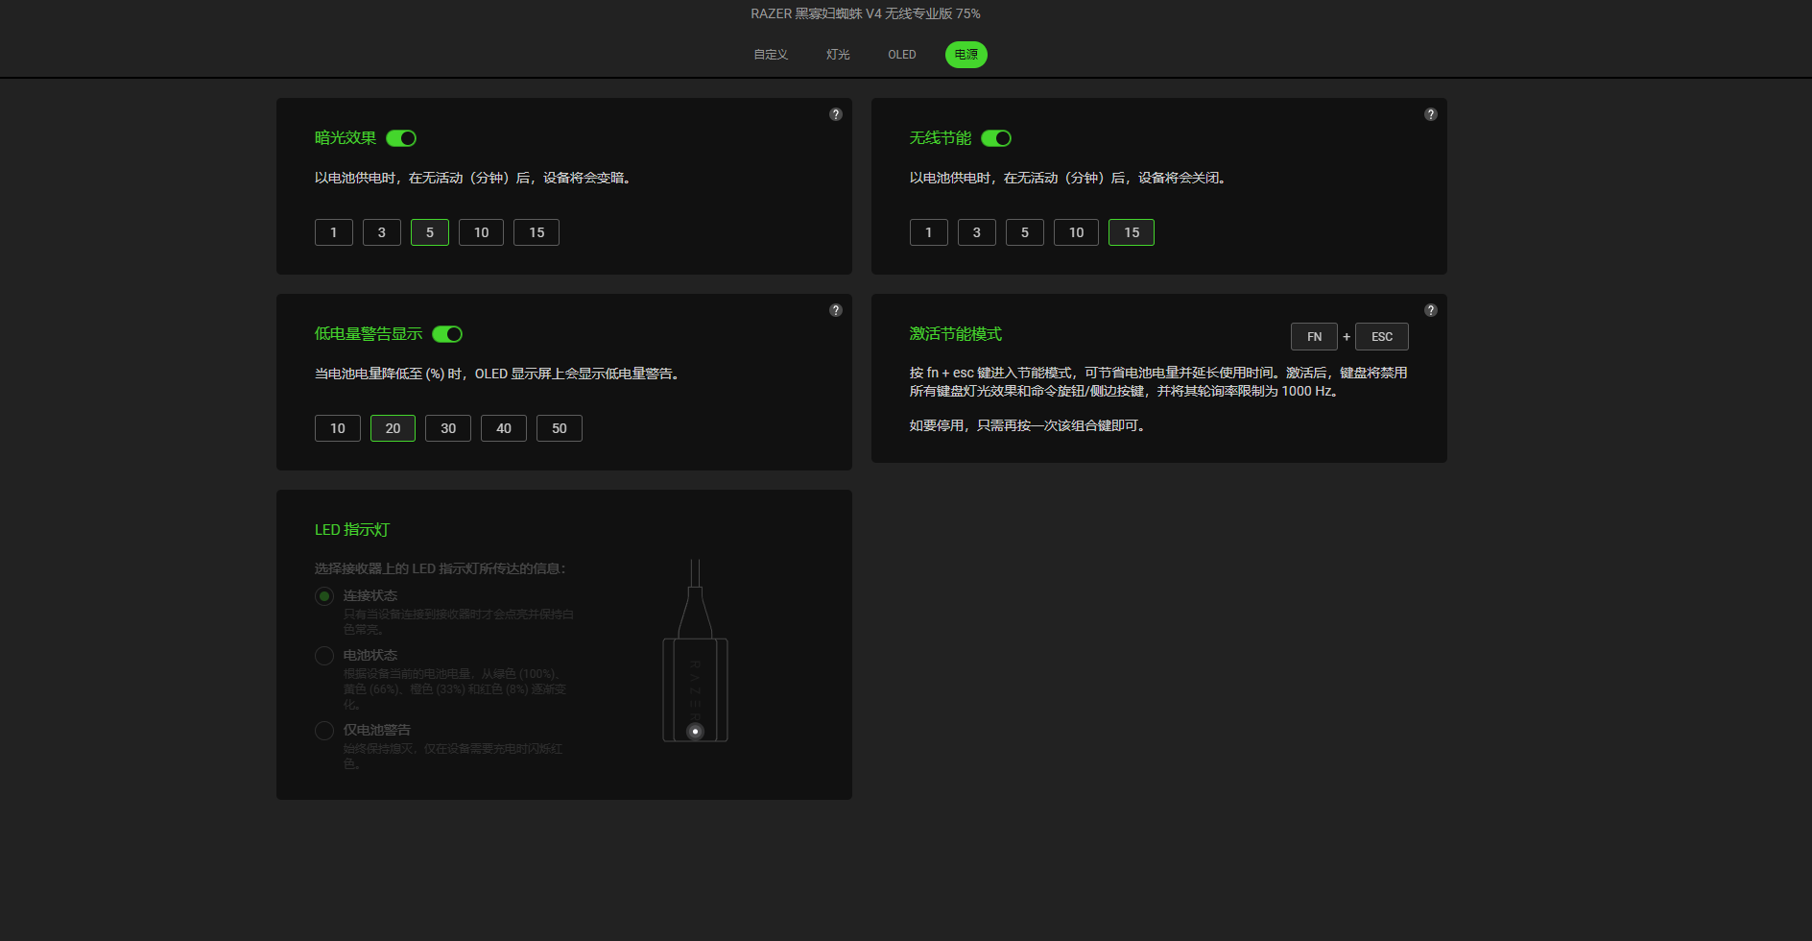
Task: Open help for 激活节能模式 panel
Action: pos(1431,310)
